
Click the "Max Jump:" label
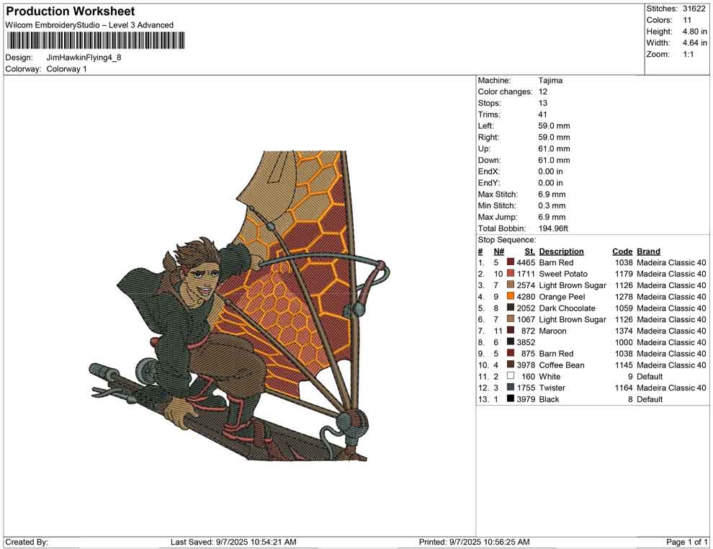click(x=496, y=217)
